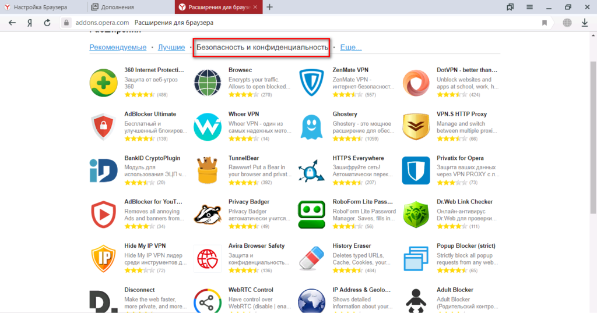Open the Whoer VPN title link
The width and height of the screenshot is (597, 335).
[x=243, y=114]
